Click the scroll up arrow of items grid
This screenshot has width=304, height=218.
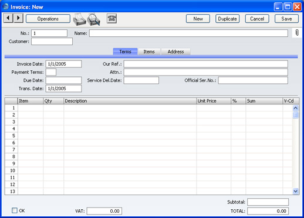[x=296, y=108]
